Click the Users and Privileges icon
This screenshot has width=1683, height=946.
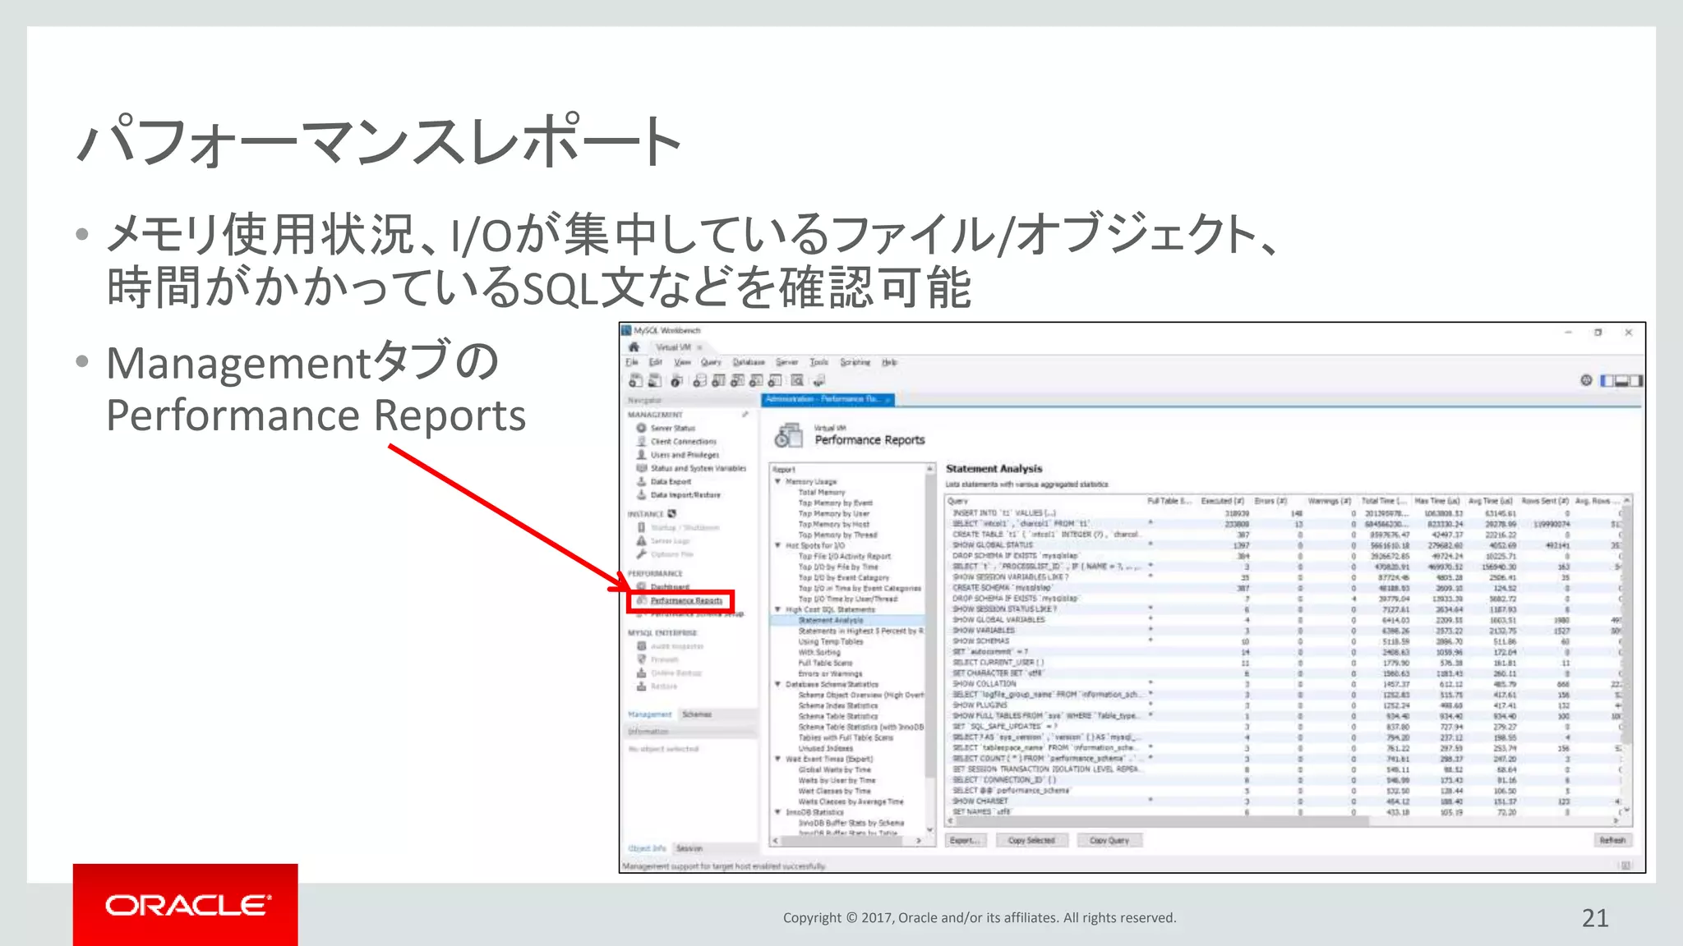coord(641,454)
